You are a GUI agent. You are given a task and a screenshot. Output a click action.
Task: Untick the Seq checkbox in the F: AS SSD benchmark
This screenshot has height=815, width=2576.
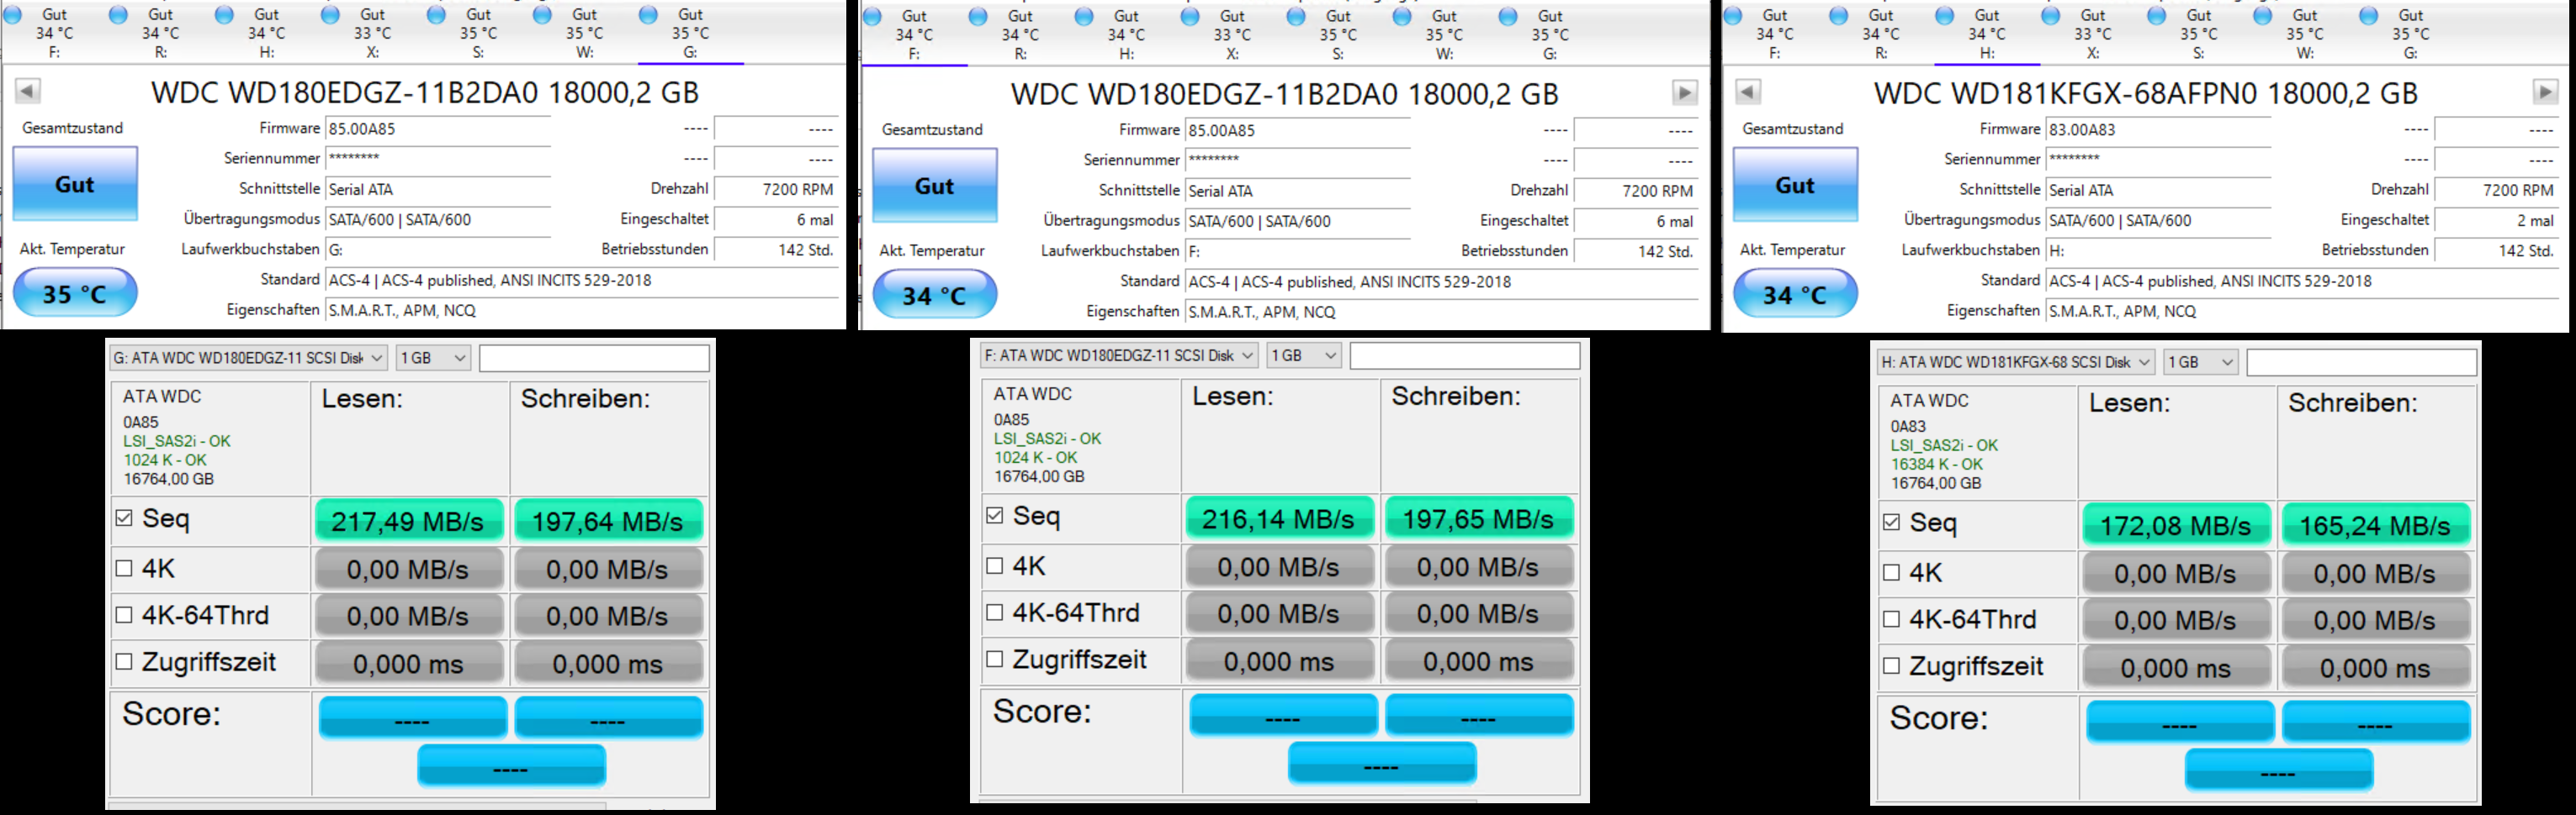point(994,515)
